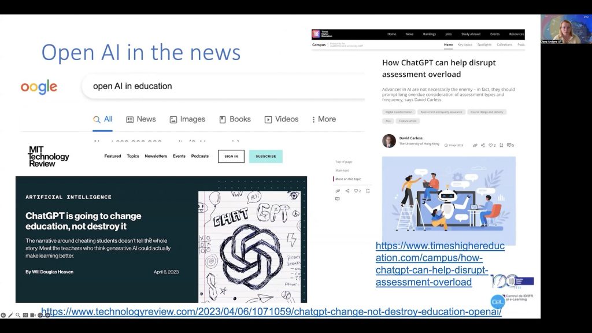The height and width of the screenshot is (333, 592).
Task: Click the Google search box
Action: 224,87
